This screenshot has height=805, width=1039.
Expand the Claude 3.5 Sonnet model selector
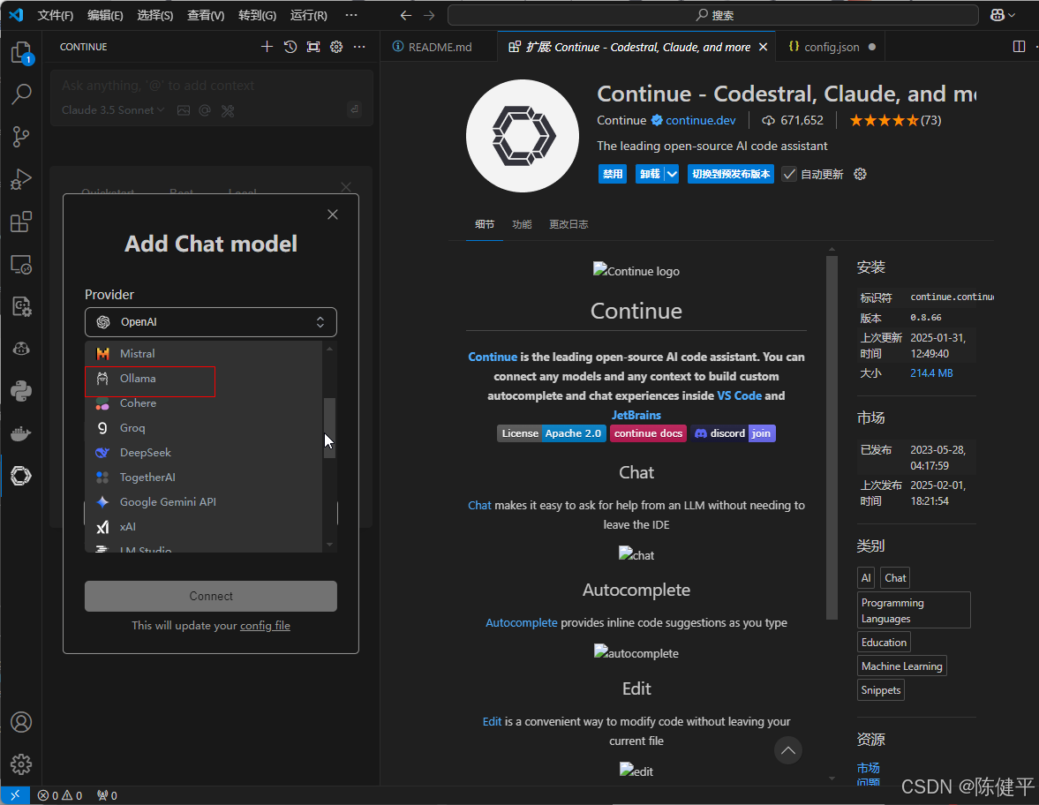113,110
